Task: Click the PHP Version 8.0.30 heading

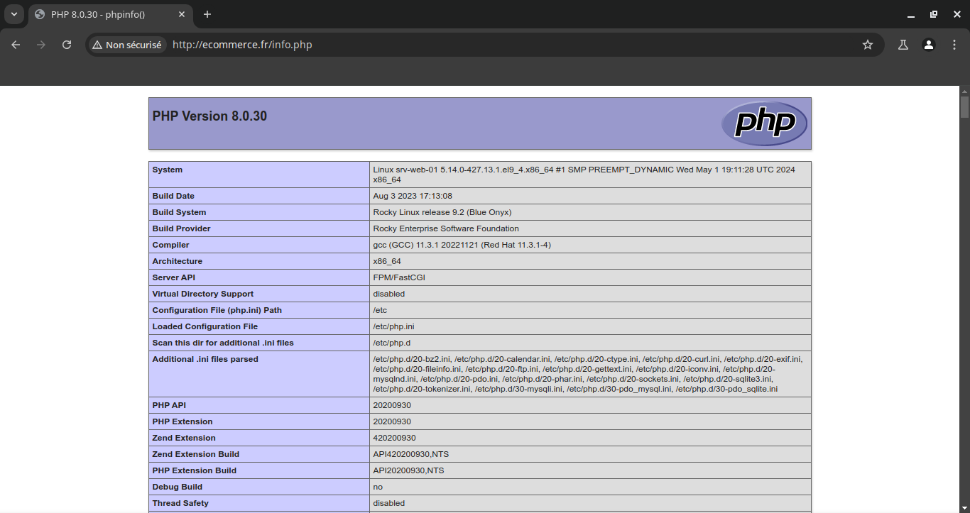Action: tap(209, 116)
